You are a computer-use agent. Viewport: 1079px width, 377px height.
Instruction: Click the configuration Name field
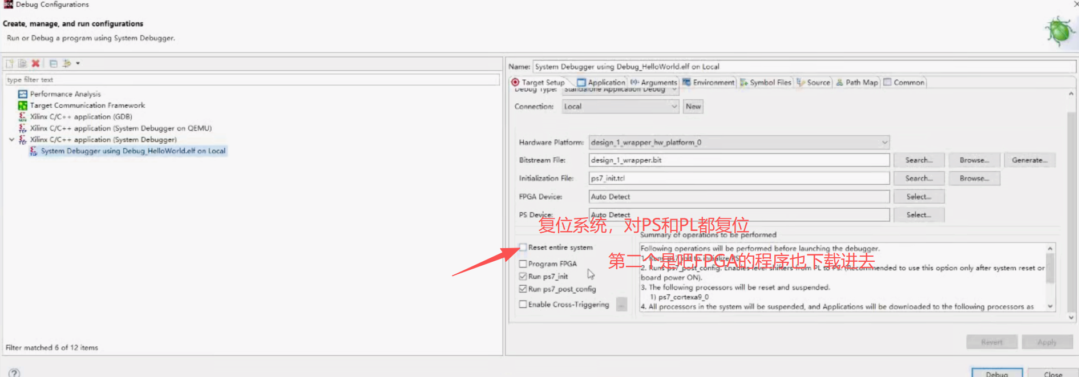(x=805, y=67)
